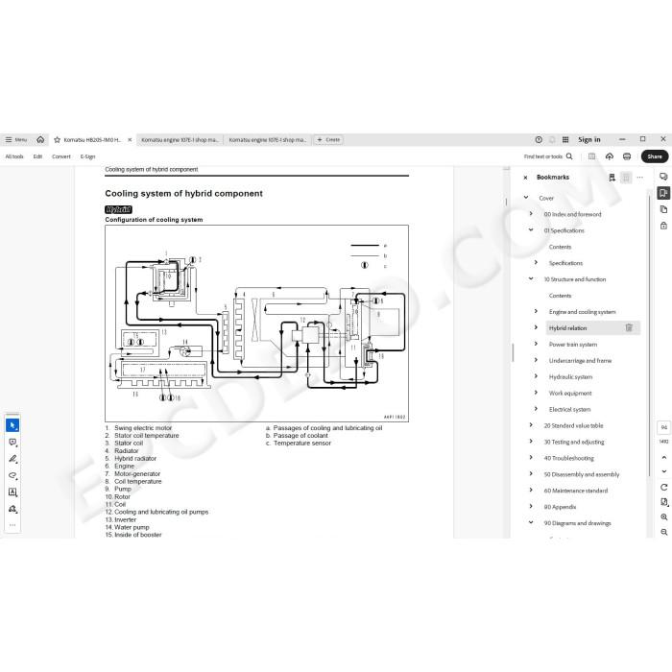
Task: Open 30 Testing and adjusting bookmark
Action: [x=574, y=442]
